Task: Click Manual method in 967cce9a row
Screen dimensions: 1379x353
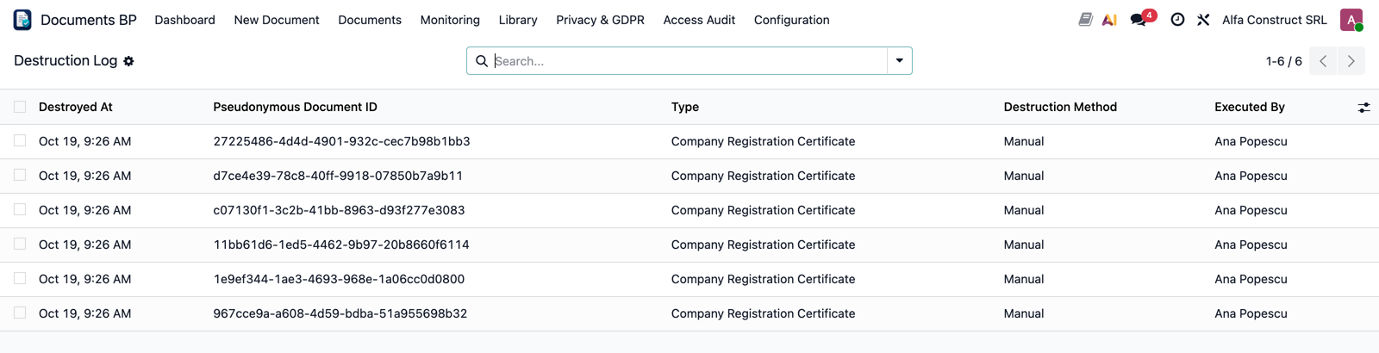Action: point(1024,313)
